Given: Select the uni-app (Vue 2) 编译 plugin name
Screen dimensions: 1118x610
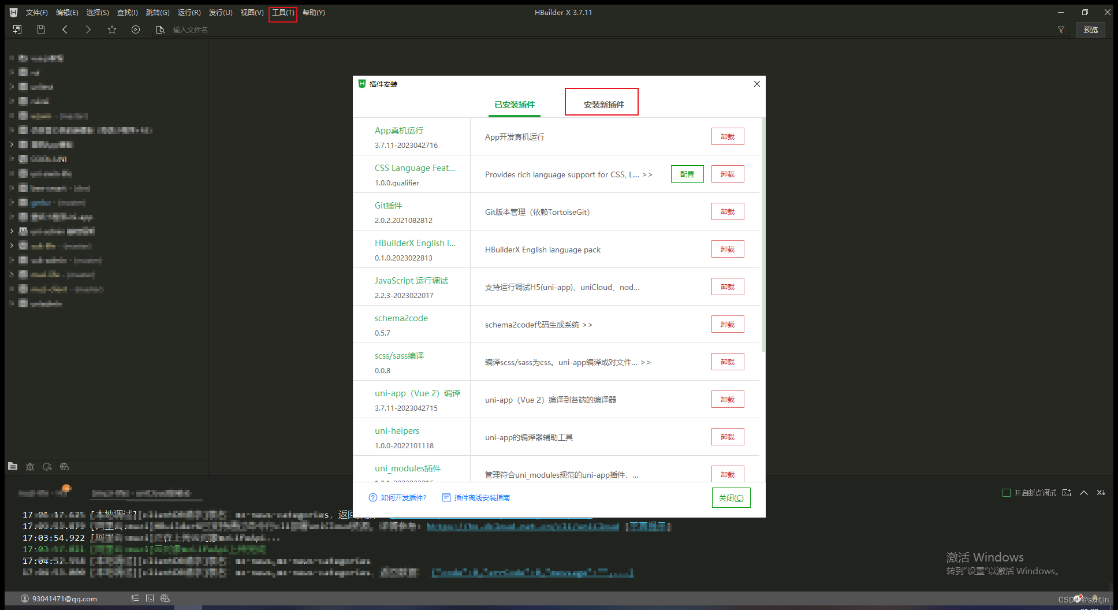Looking at the screenshot, I should [418, 393].
